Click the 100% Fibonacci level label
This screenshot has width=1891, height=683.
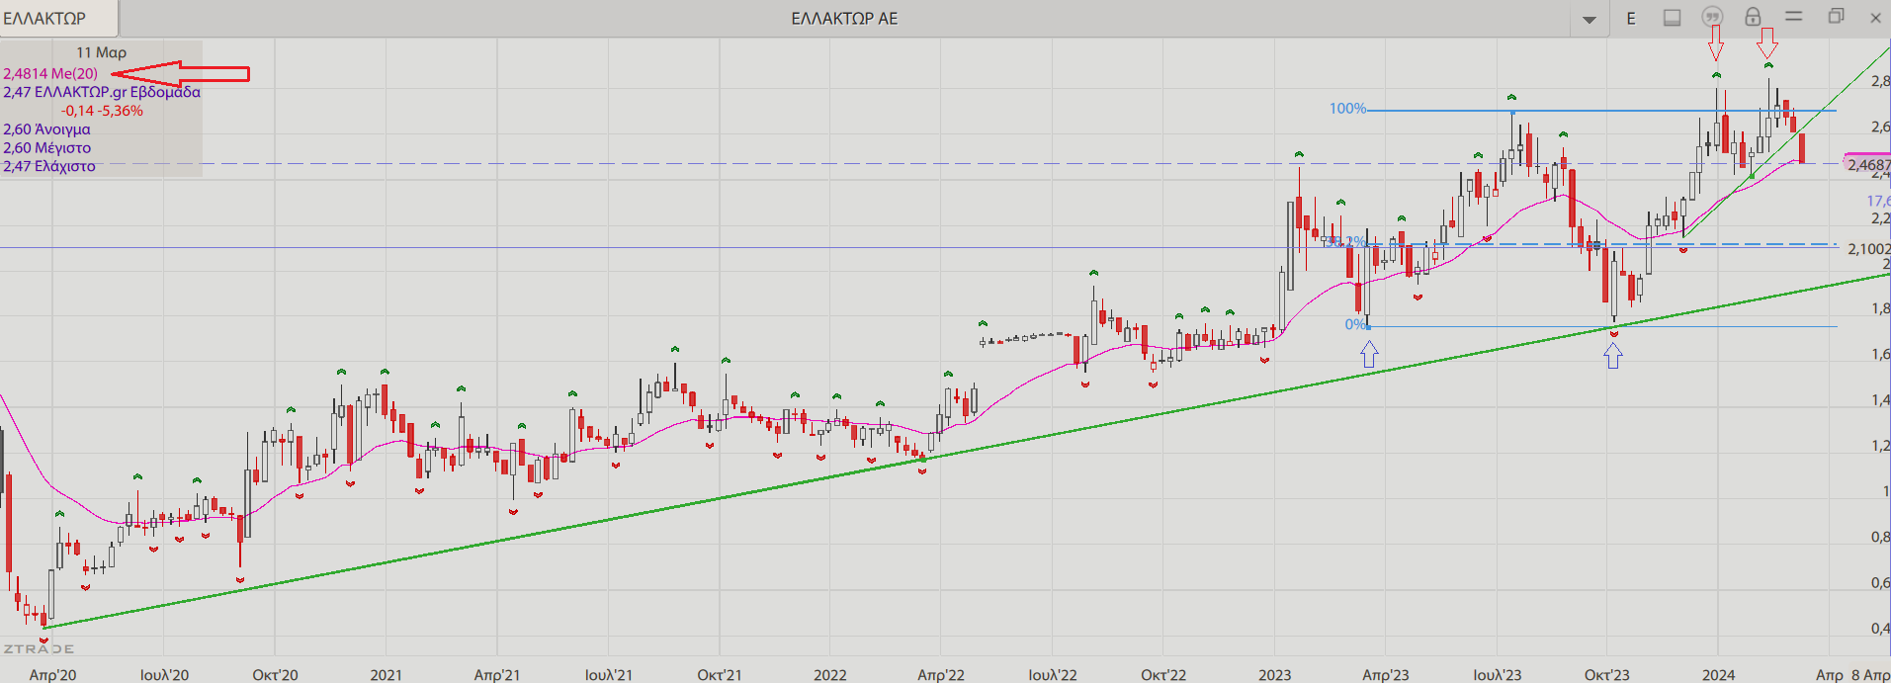[x=1347, y=109]
